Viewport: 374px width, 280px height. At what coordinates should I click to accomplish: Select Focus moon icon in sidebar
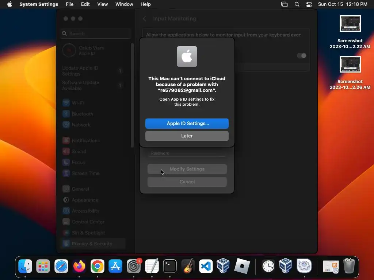click(66, 162)
